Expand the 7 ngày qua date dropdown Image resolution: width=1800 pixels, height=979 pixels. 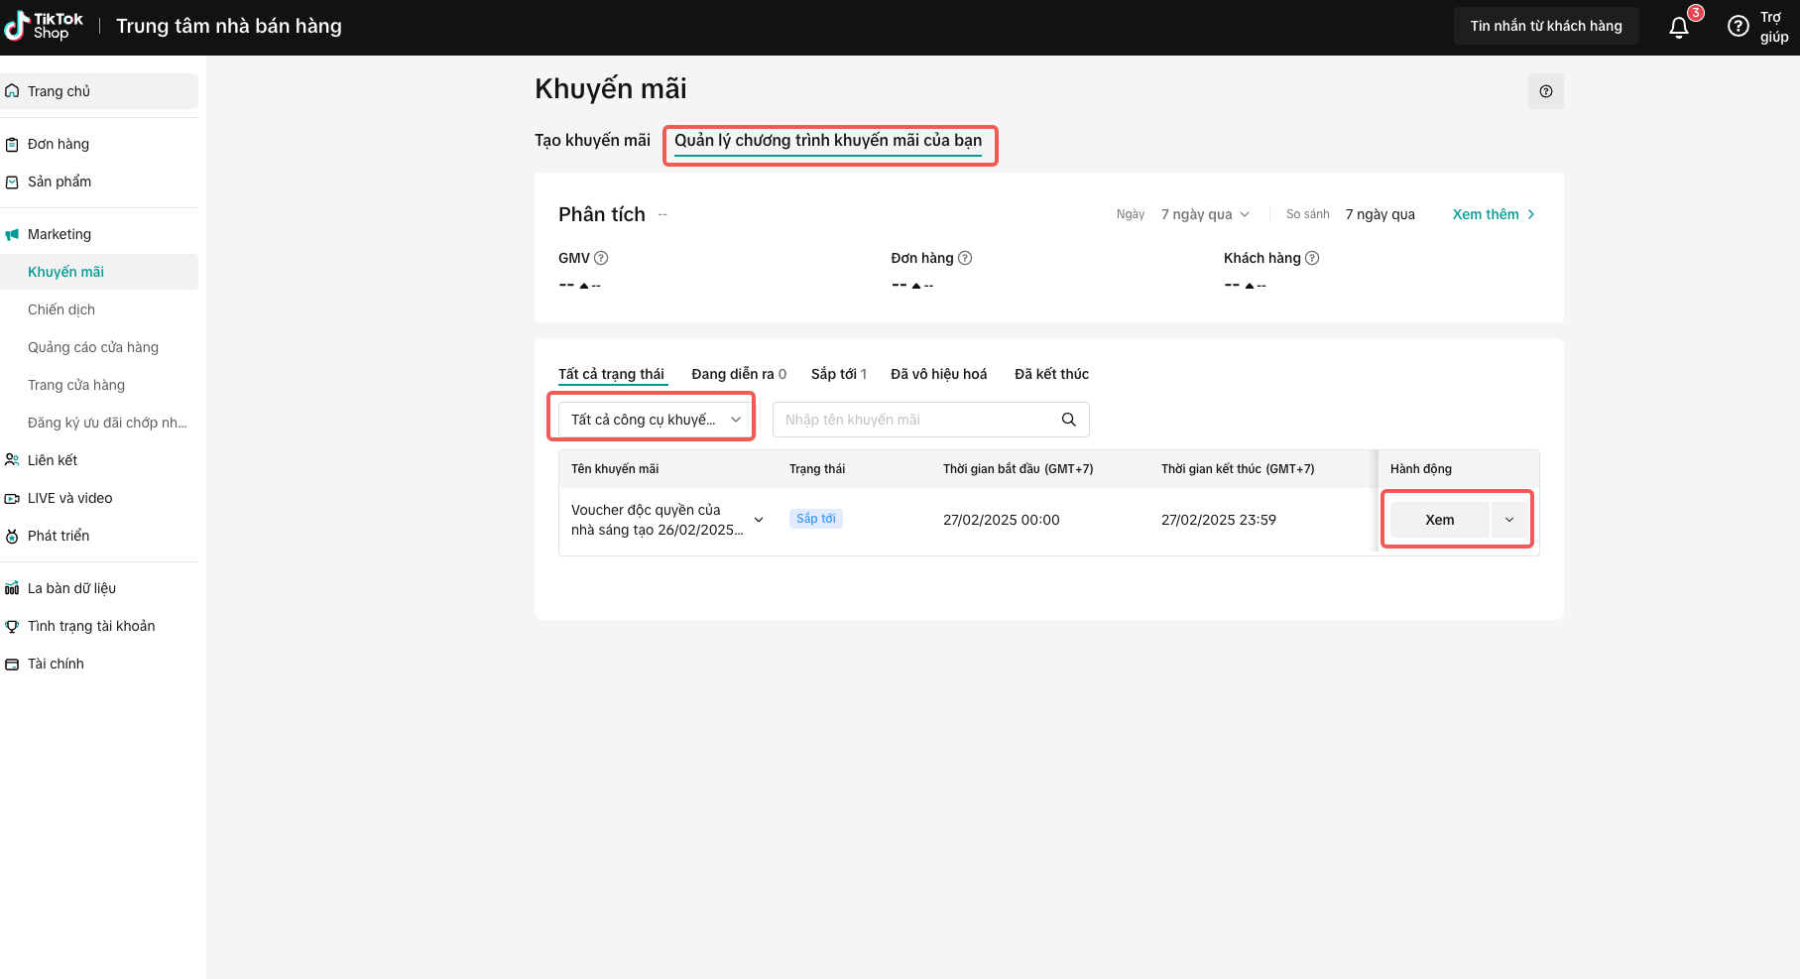(1205, 214)
